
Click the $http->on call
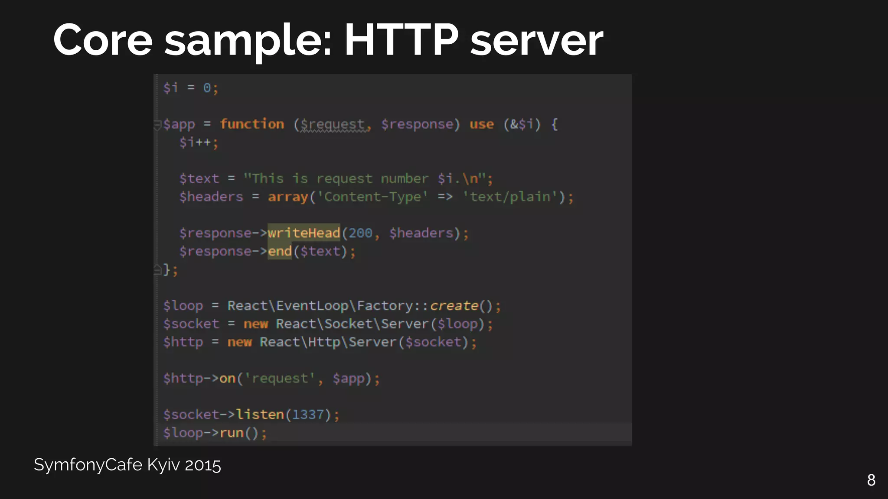[x=199, y=379]
